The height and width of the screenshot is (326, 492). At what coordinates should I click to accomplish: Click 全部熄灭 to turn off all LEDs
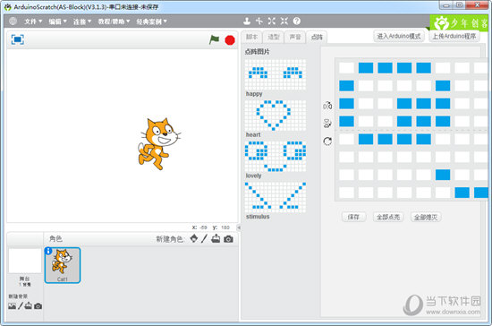(426, 217)
